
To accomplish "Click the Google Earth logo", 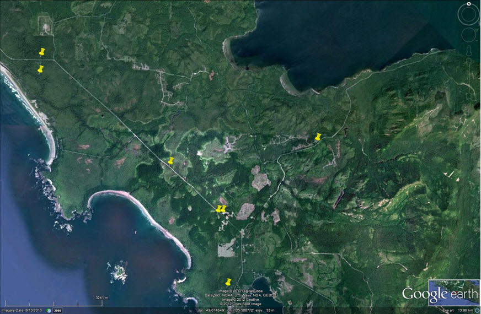I will (x=440, y=295).
